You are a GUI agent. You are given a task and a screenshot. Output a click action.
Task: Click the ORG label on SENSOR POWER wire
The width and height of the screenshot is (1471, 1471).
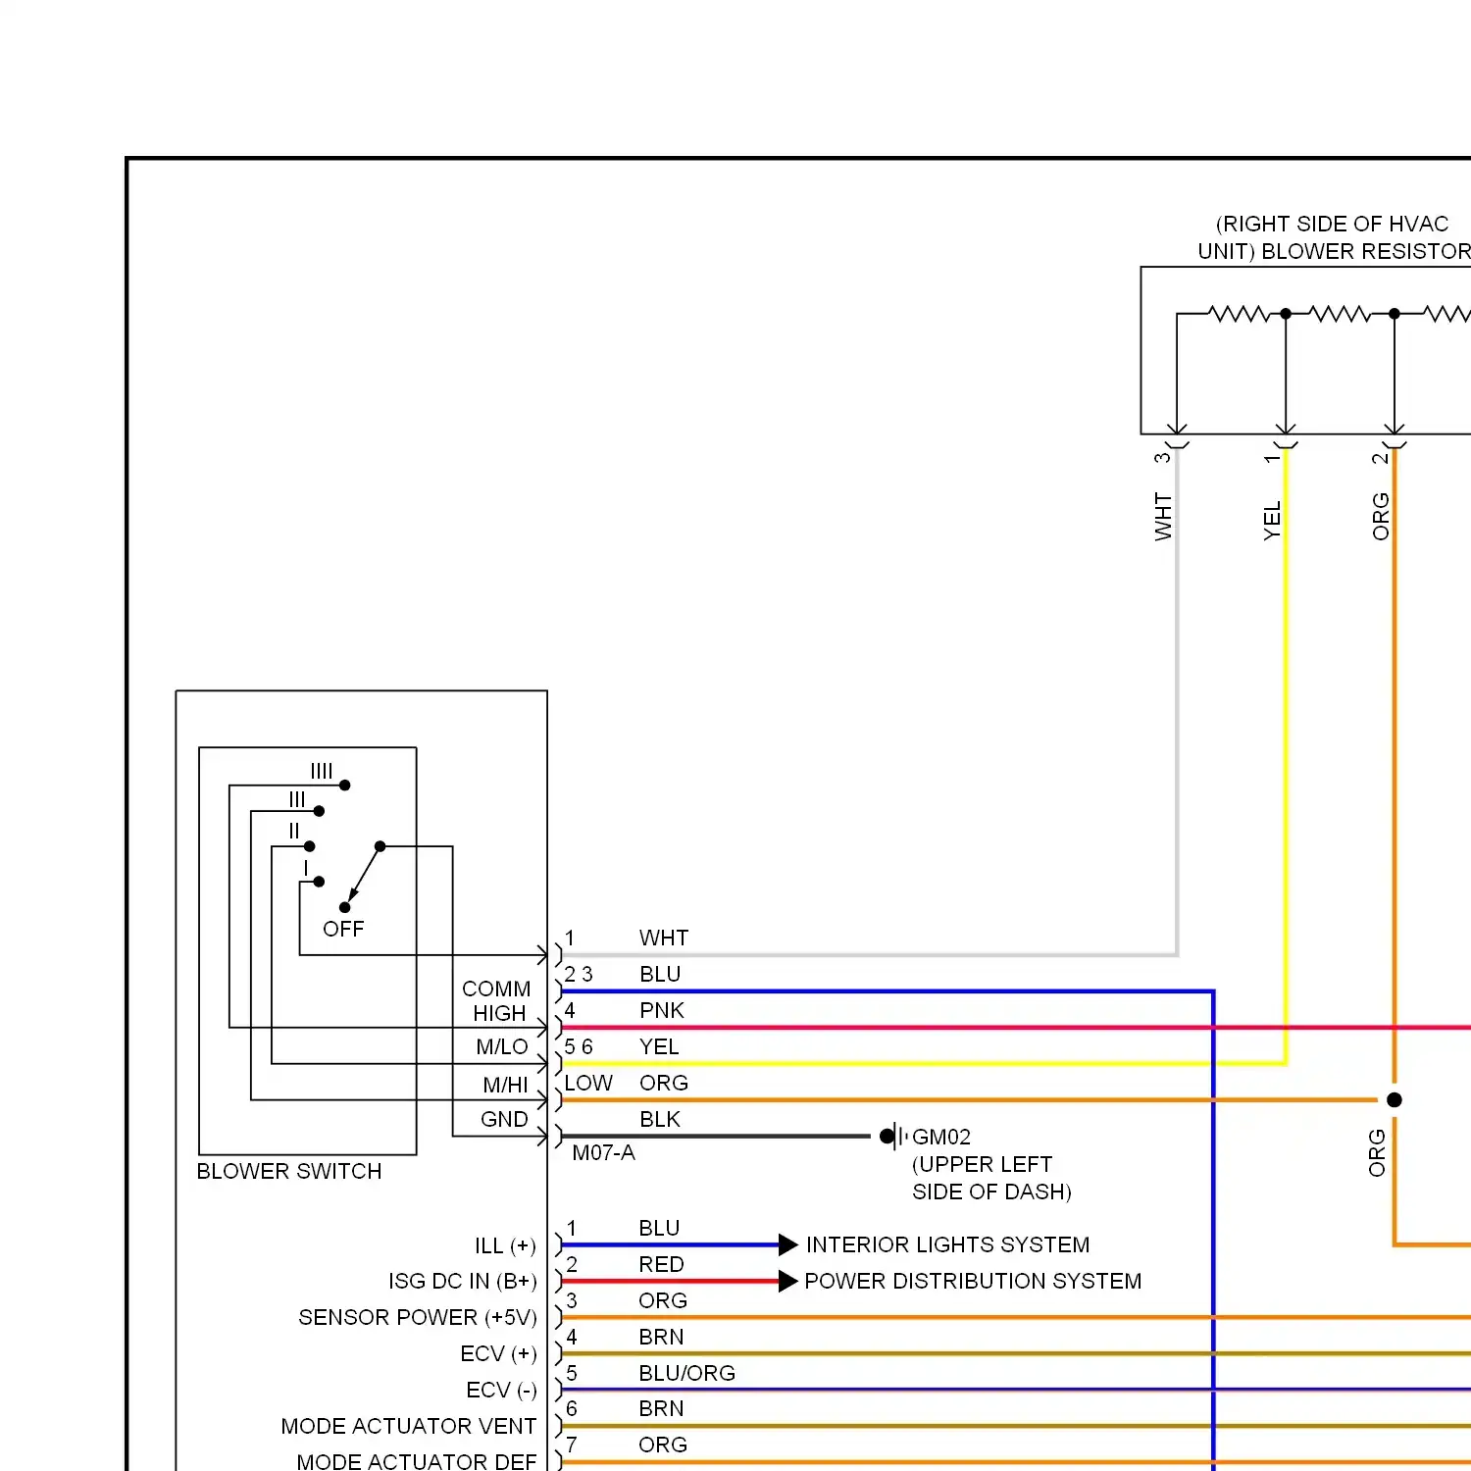click(x=663, y=1300)
